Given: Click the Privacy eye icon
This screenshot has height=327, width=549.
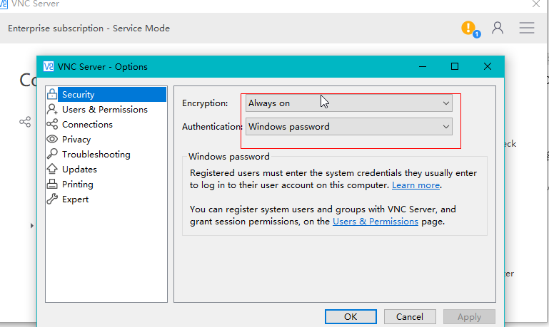Looking at the screenshot, I should tap(52, 139).
